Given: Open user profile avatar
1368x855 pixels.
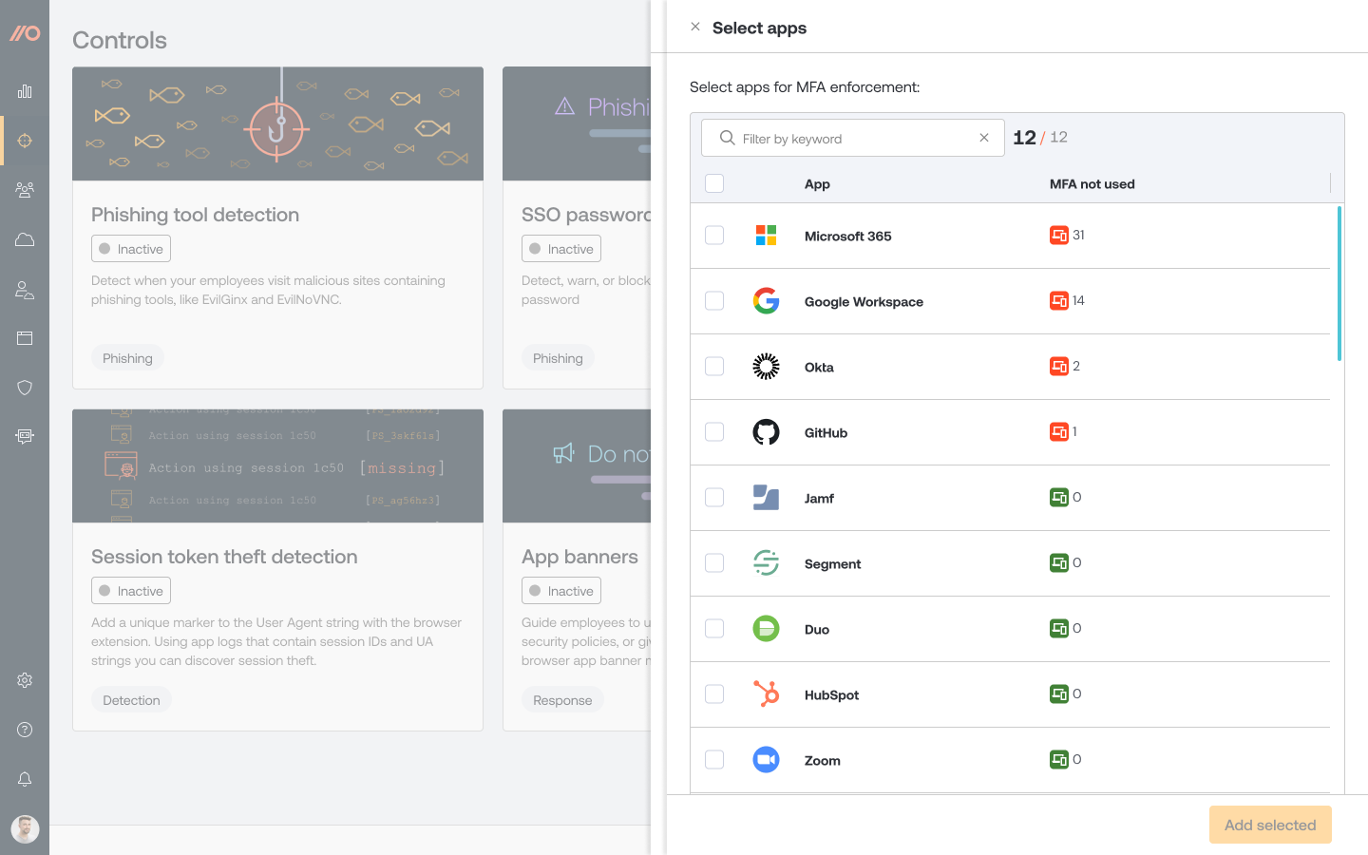Looking at the screenshot, I should point(25,829).
